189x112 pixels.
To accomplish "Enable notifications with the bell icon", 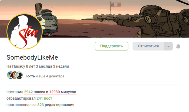I will 178,46.
